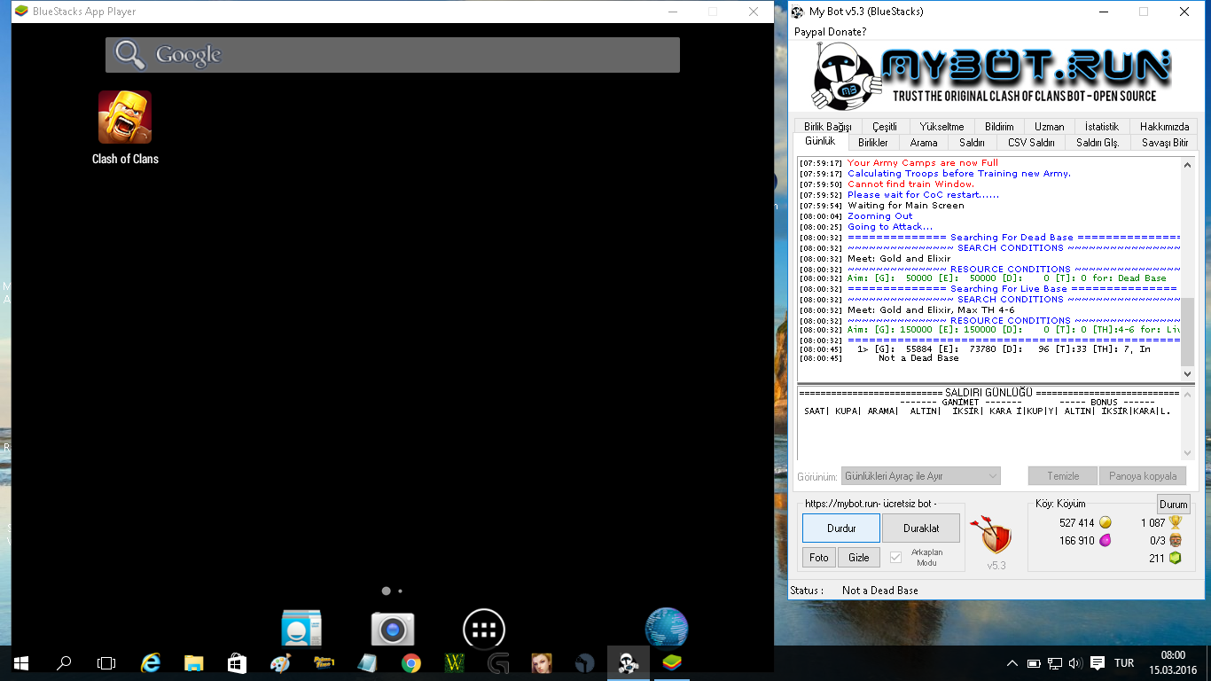Select the Birlik Bağışı tab
1211x681 pixels.
(x=827, y=127)
